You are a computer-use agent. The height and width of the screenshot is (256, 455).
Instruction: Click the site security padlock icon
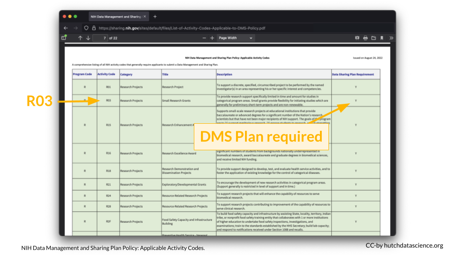[x=93, y=28]
